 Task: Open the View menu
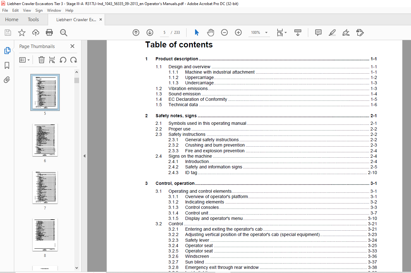[x=27, y=10]
